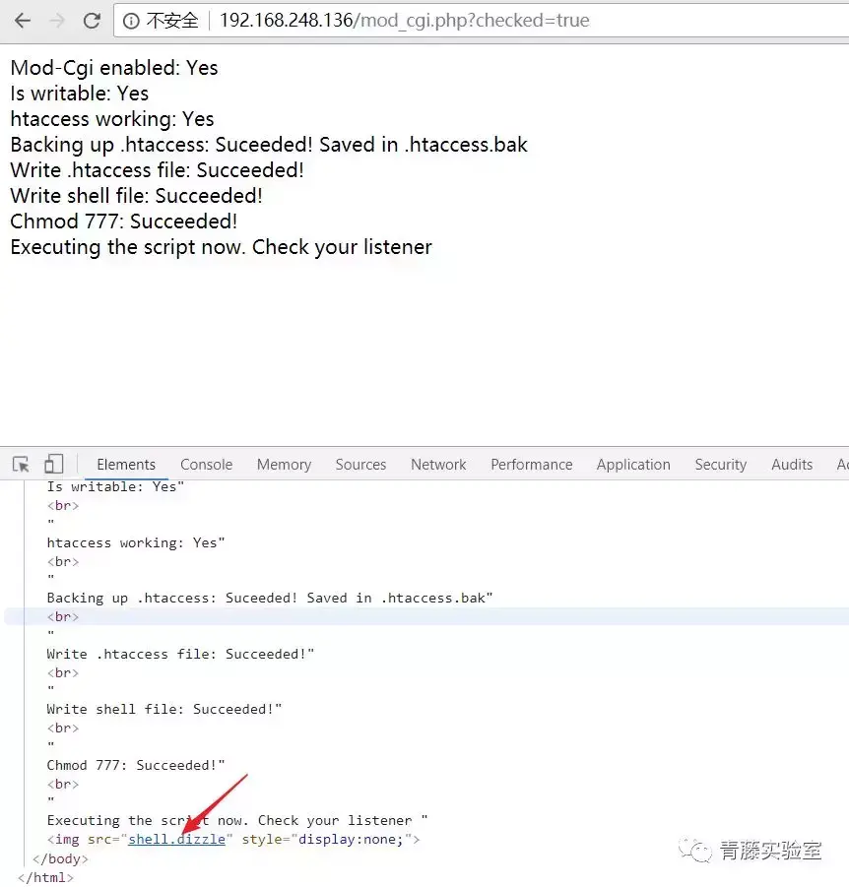
Task: Click the browser forward arrow
Action: pyautogui.click(x=57, y=21)
